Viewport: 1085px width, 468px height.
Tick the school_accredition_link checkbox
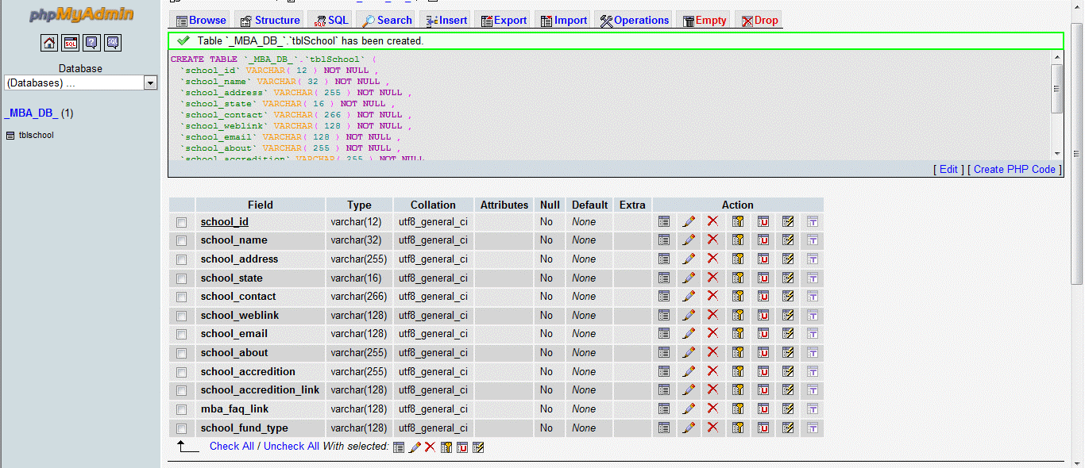[182, 390]
